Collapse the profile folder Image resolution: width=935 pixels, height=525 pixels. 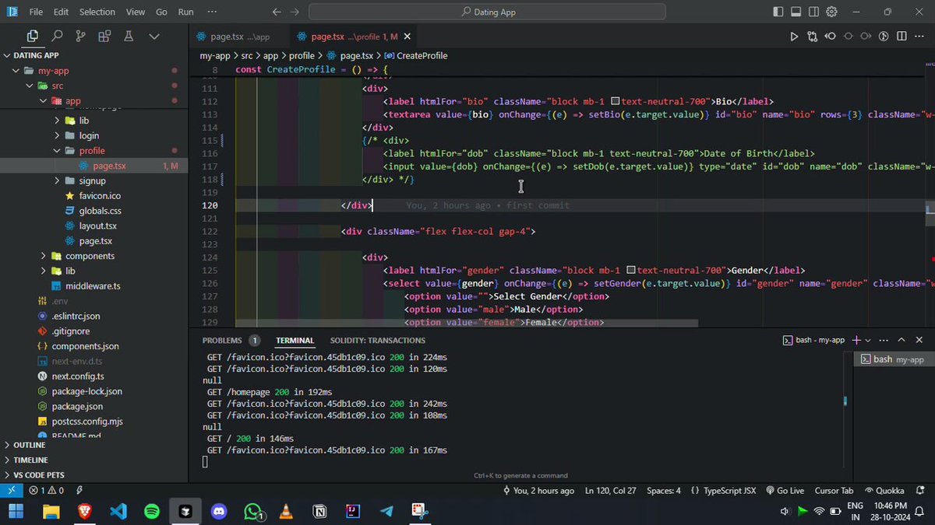point(93,151)
